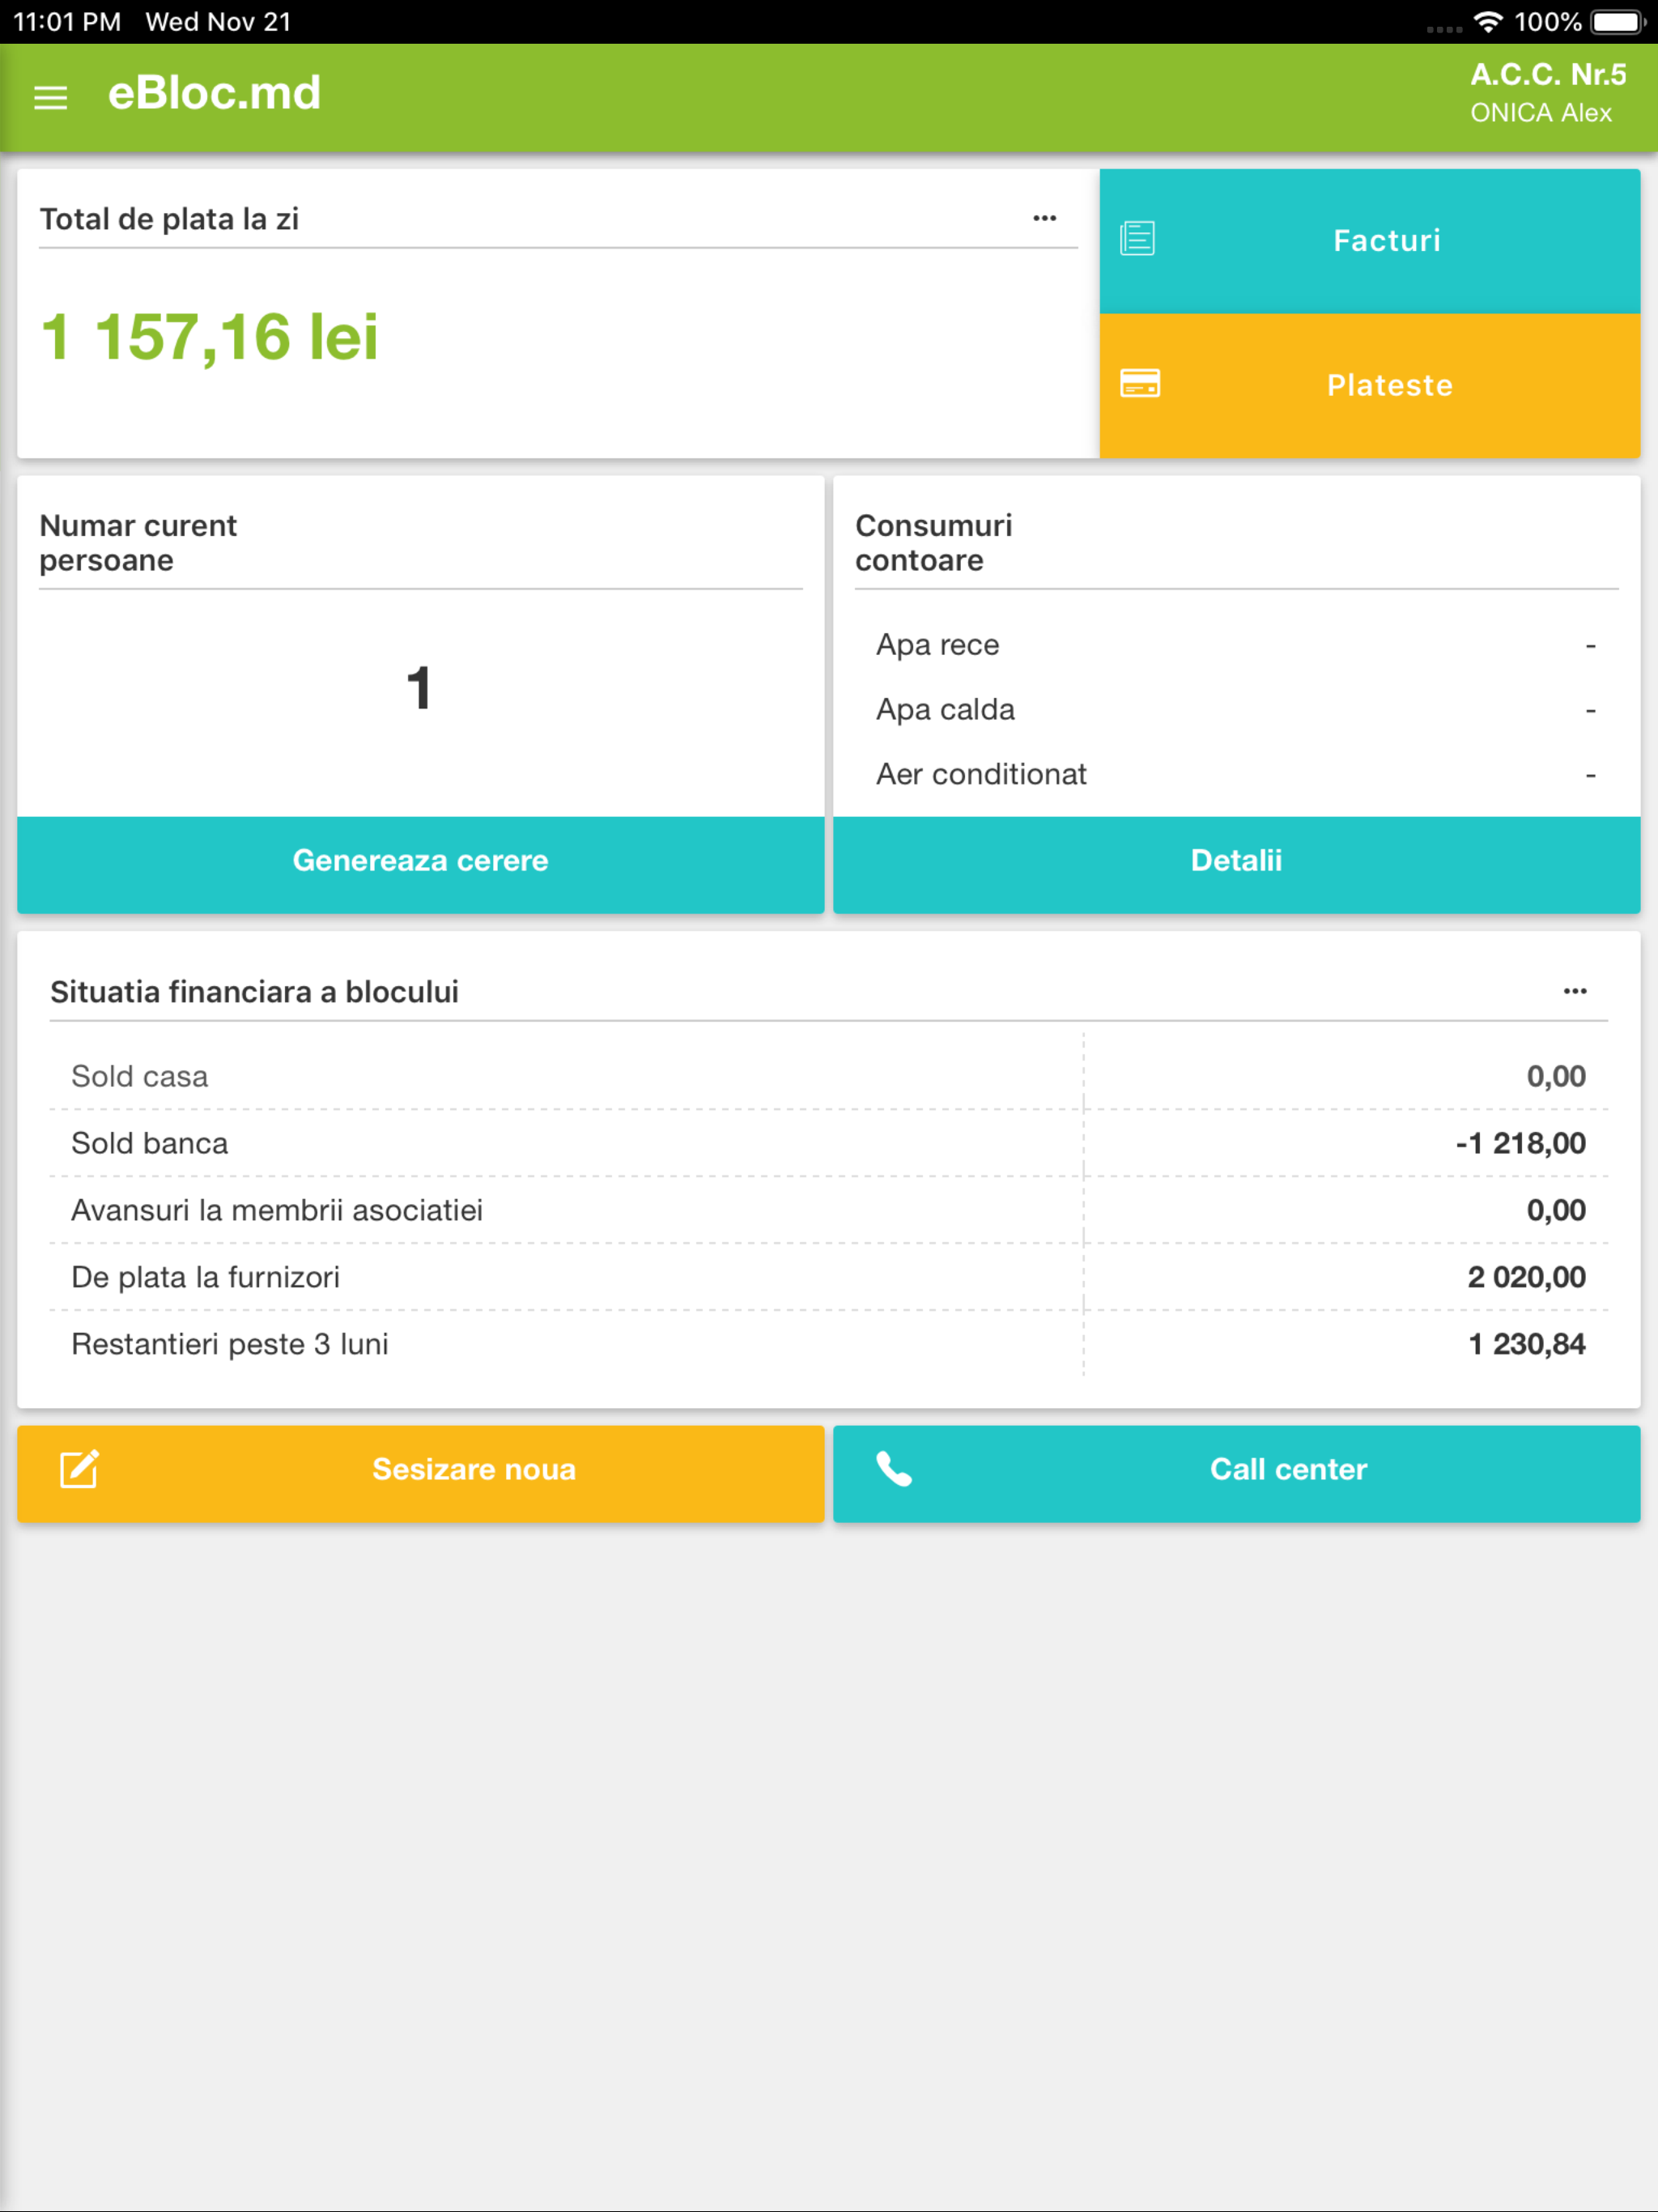Click the Facturi document icon

[x=1138, y=239]
